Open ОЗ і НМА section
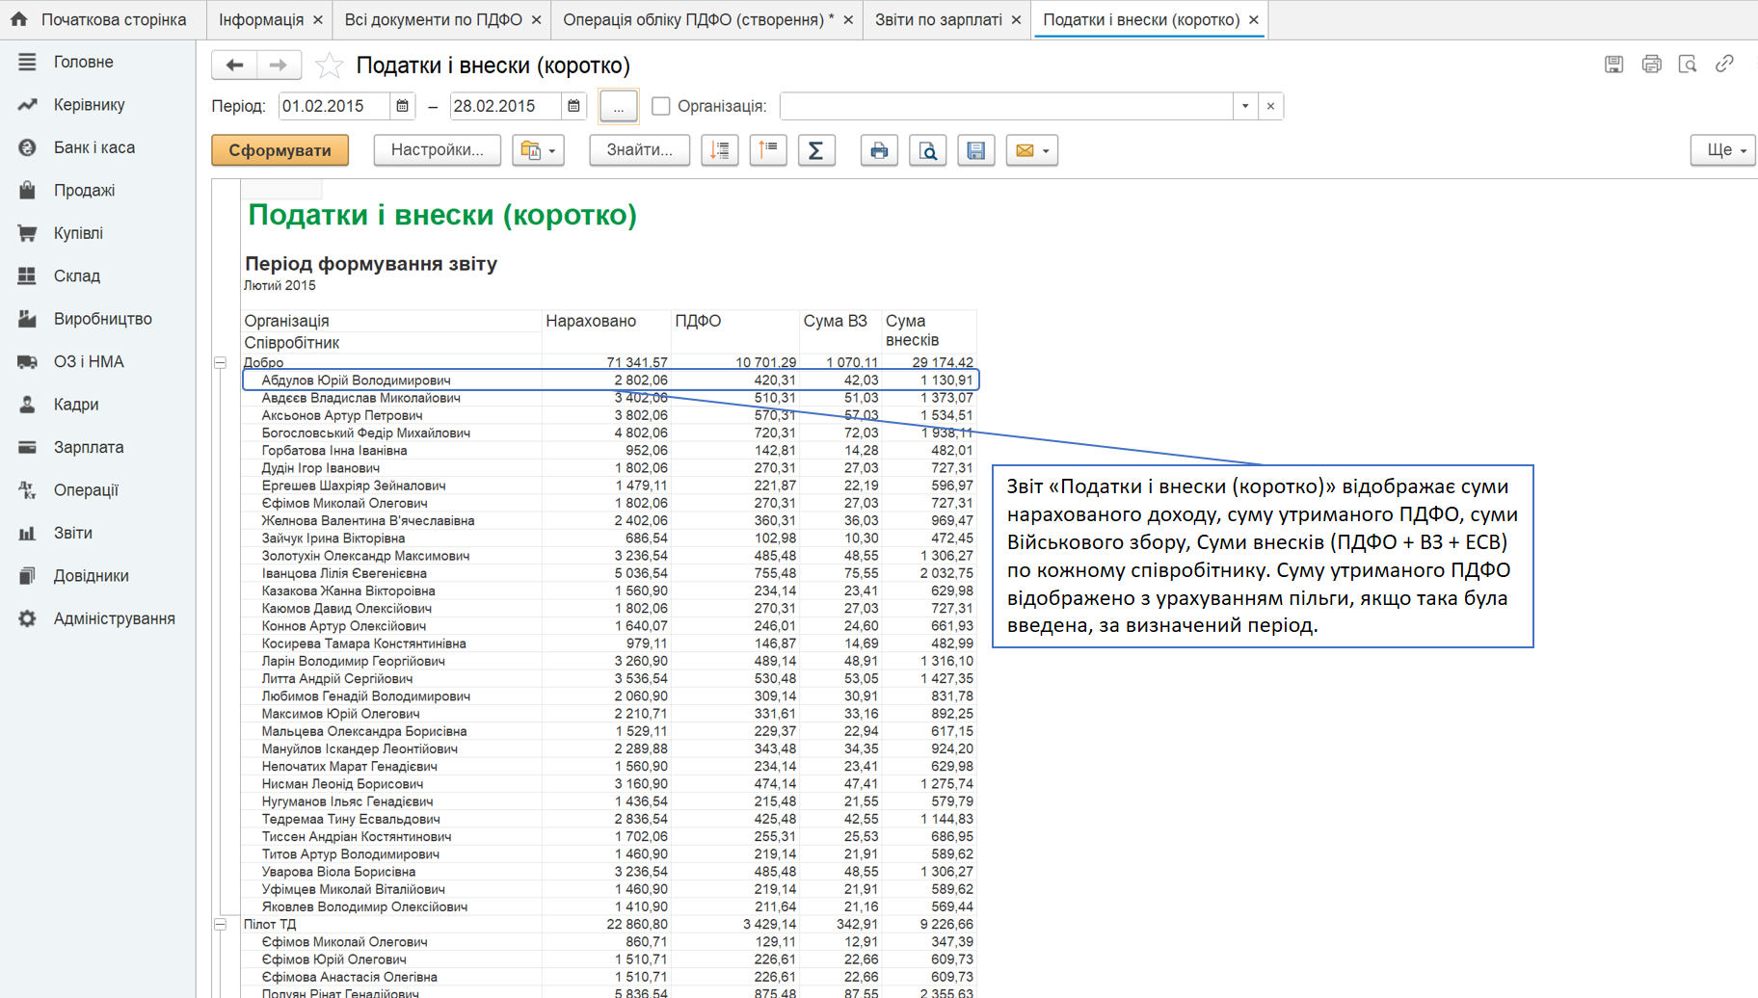1758x998 pixels. (97, 361)
